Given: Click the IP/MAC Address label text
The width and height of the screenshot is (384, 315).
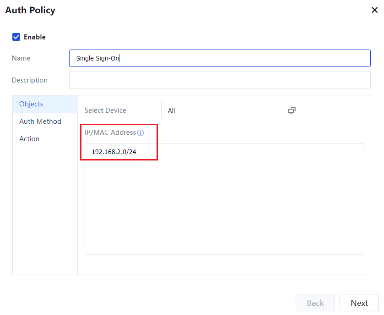Looking at the screenshot, I should tap(110, 133).
